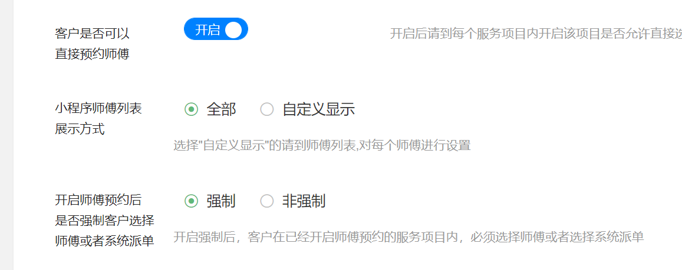Click the hint text starting 开启强制后
Image resolution: width=682 pixels, height=270 pixels.
(x=408, y=237)
